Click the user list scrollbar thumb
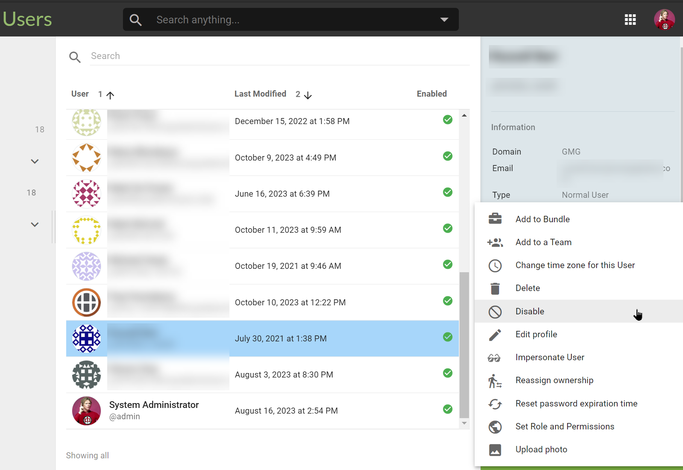Screen dimensions: 683x470 point(464,345)
